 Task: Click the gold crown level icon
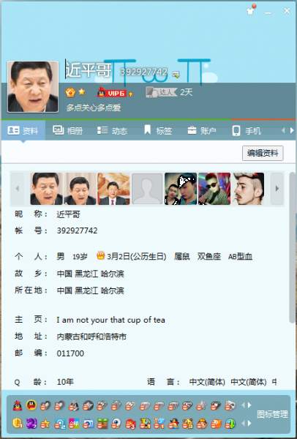(70, 92)
